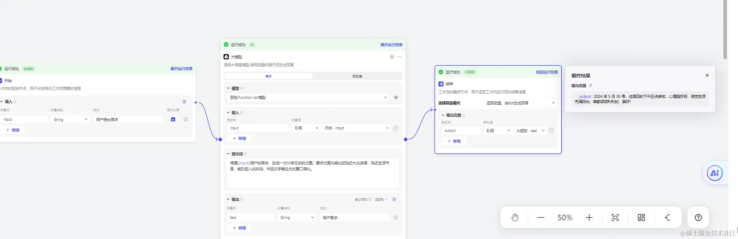The height and width of the screenshot is (239, 738).
Task: Open the help question mark button
Action: click(x=698, y=217)
